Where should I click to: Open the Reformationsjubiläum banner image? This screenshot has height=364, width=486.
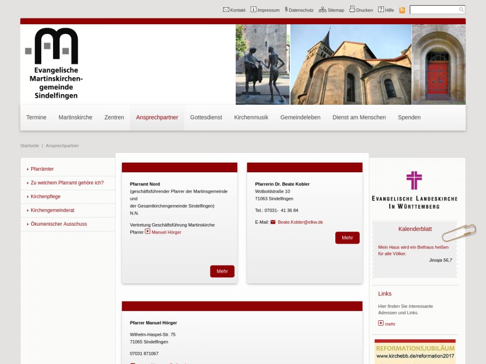(x=415, y=352)
